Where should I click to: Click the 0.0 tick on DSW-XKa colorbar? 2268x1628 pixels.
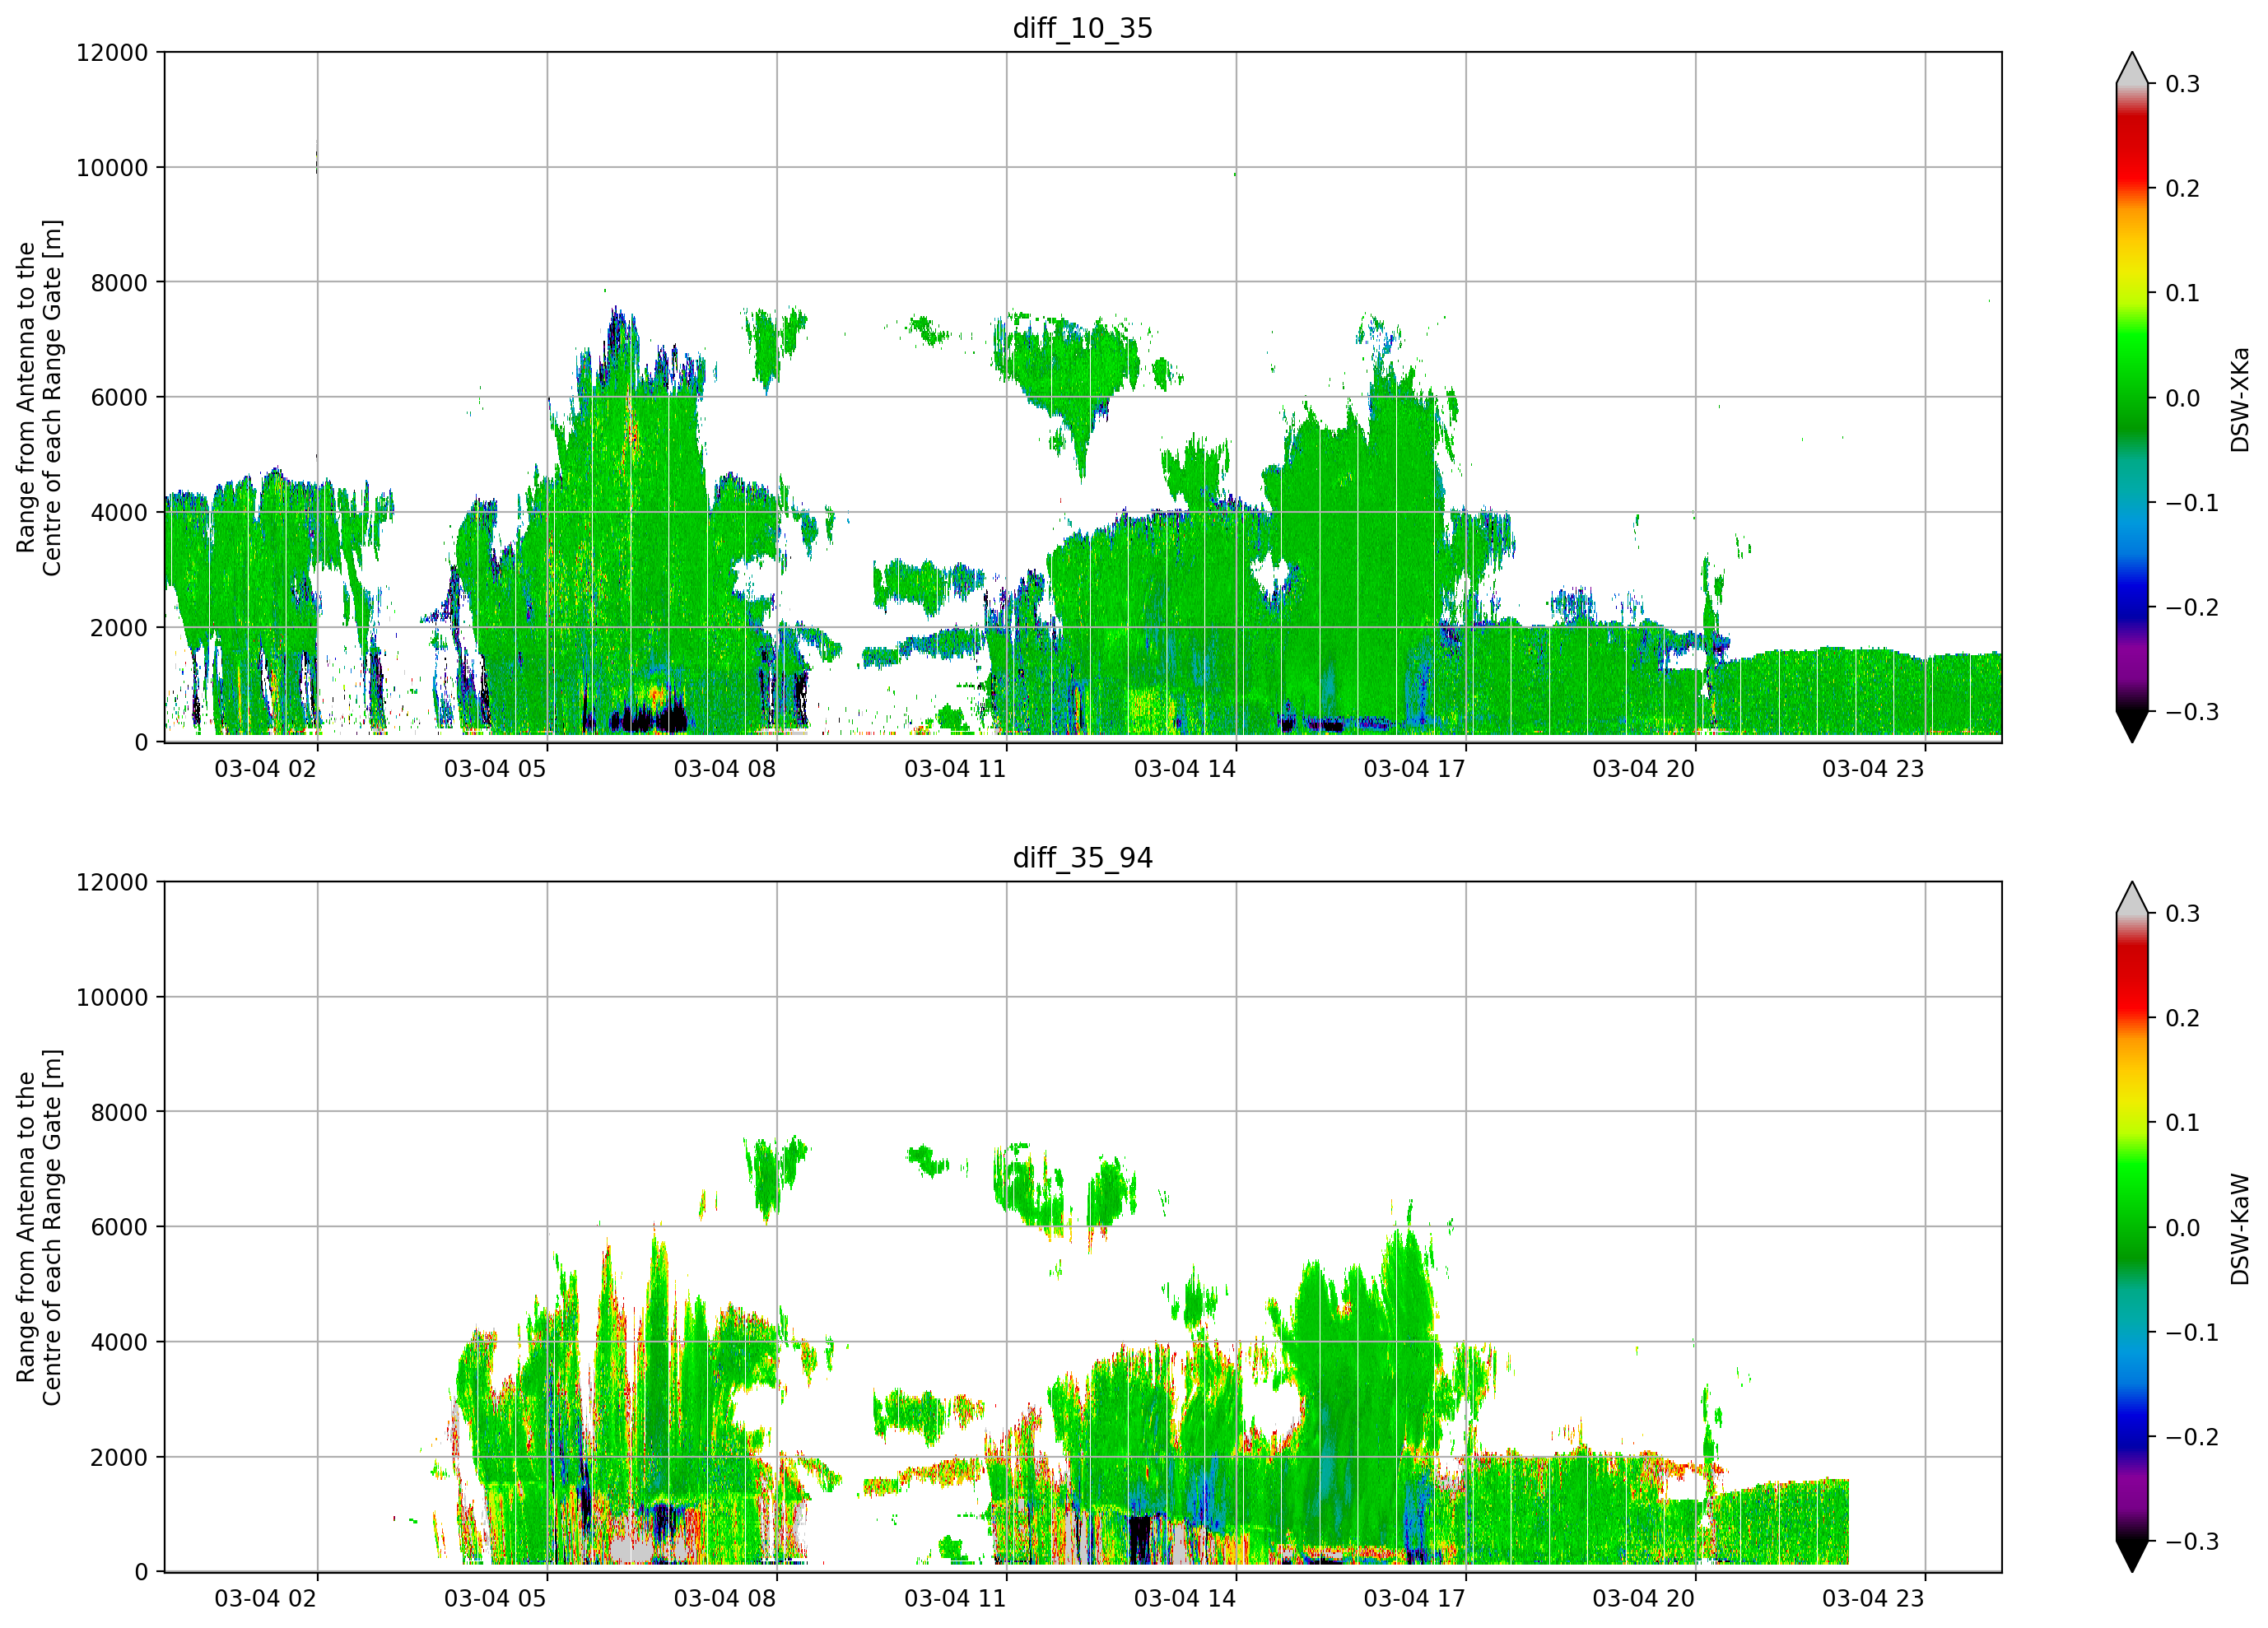coord(2182,399)
